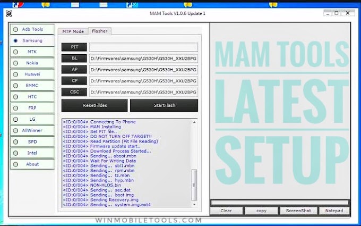Click the copy log button
Viewport: 361px width, 226px height.
coord(261,211)
